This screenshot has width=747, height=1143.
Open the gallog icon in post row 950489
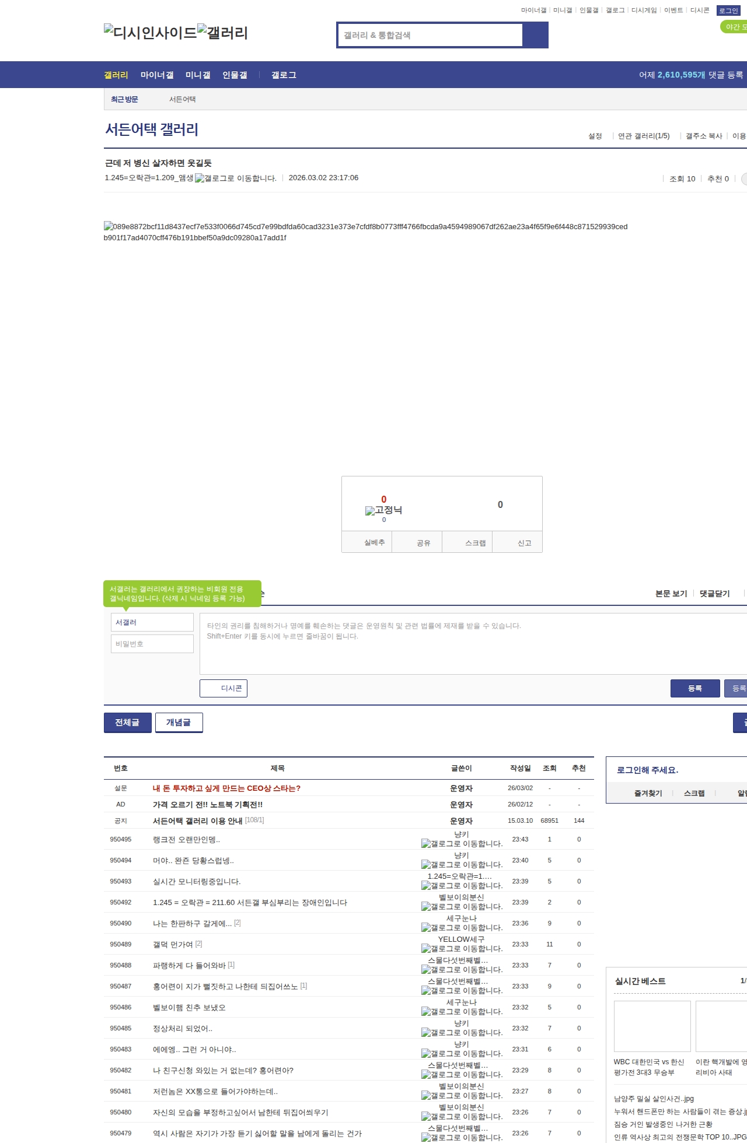point(462,949)
